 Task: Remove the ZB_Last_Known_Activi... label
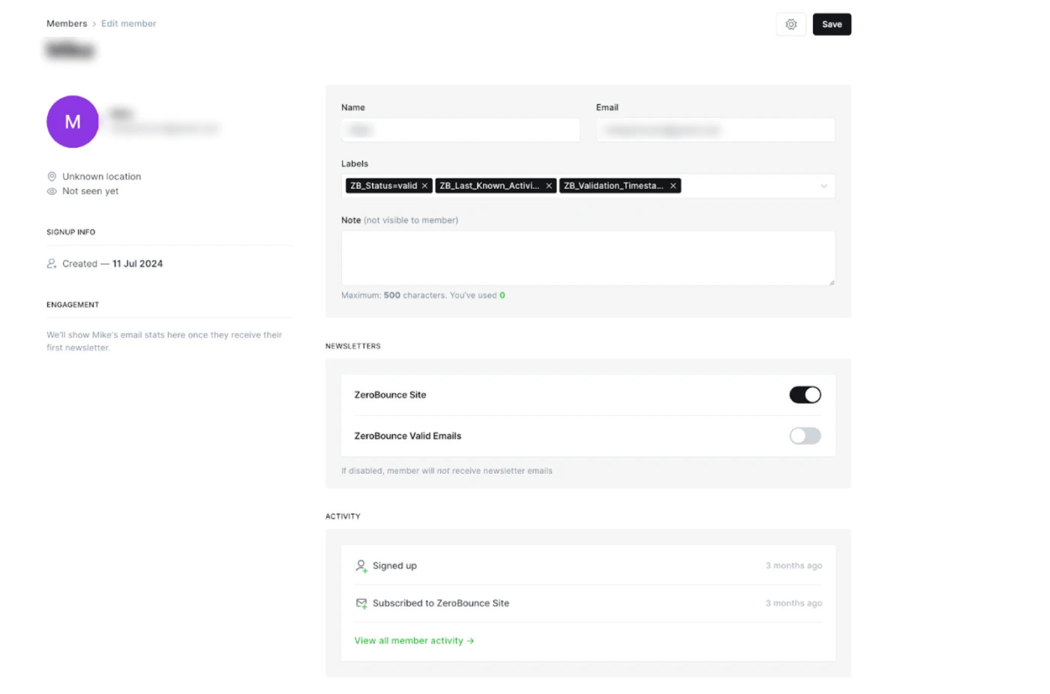click(549, 186)
